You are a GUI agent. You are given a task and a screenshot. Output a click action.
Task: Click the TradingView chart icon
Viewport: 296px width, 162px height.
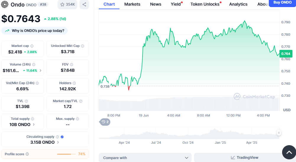[x=233, y=158]
